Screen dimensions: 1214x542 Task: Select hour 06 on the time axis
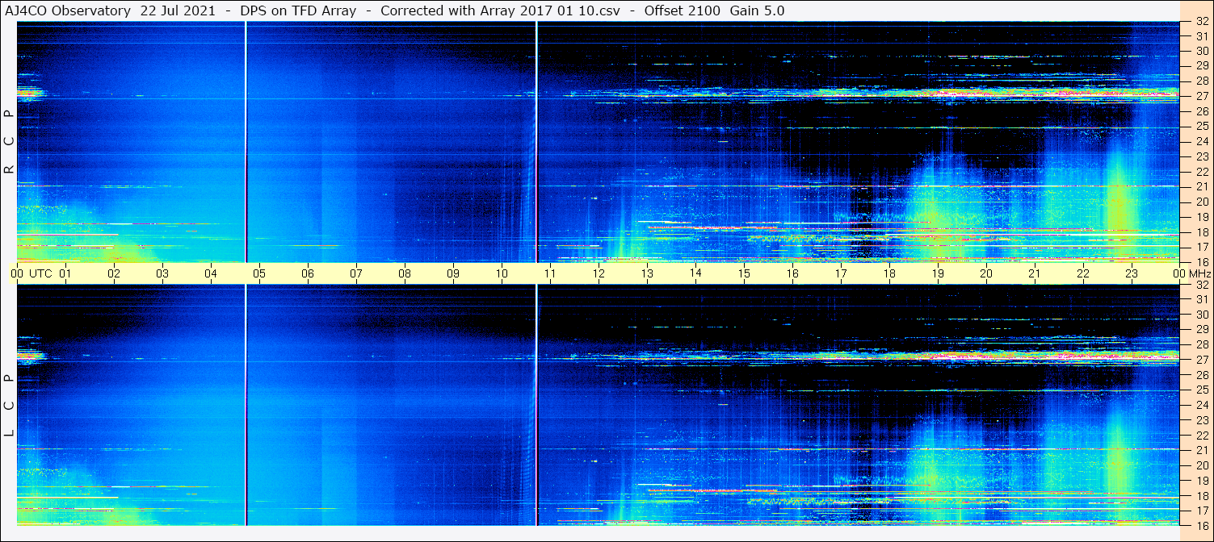pos(308,273)
